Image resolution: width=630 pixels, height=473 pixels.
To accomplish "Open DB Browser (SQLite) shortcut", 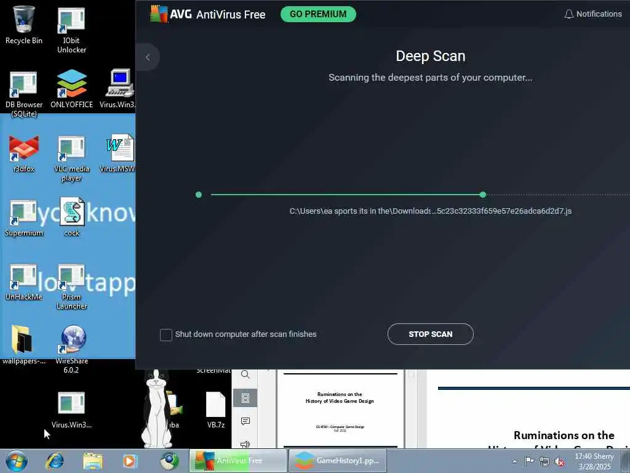I will (x=24, y=94).
